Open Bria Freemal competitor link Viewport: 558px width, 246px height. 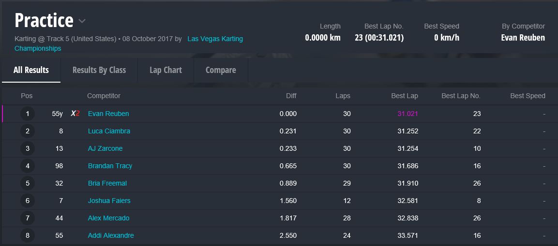107,183
